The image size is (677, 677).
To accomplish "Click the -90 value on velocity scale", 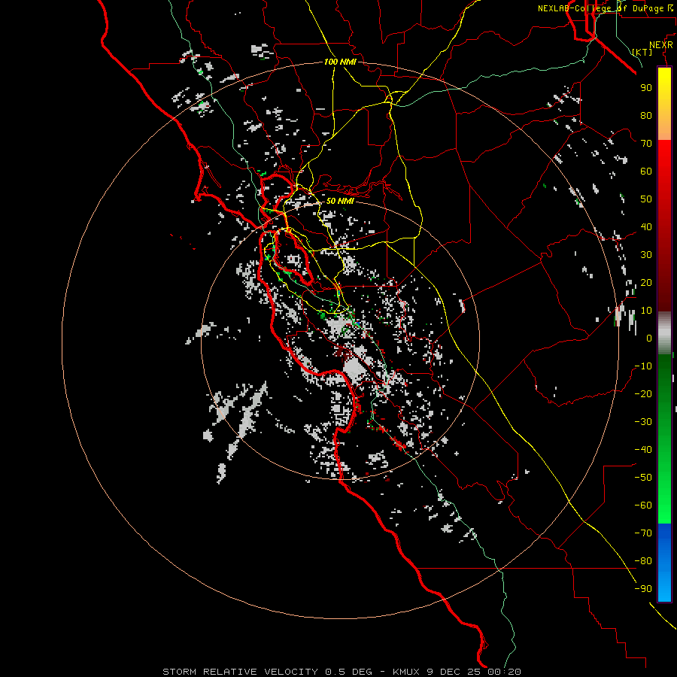I will pyautogui.click(x=643, y=589).
